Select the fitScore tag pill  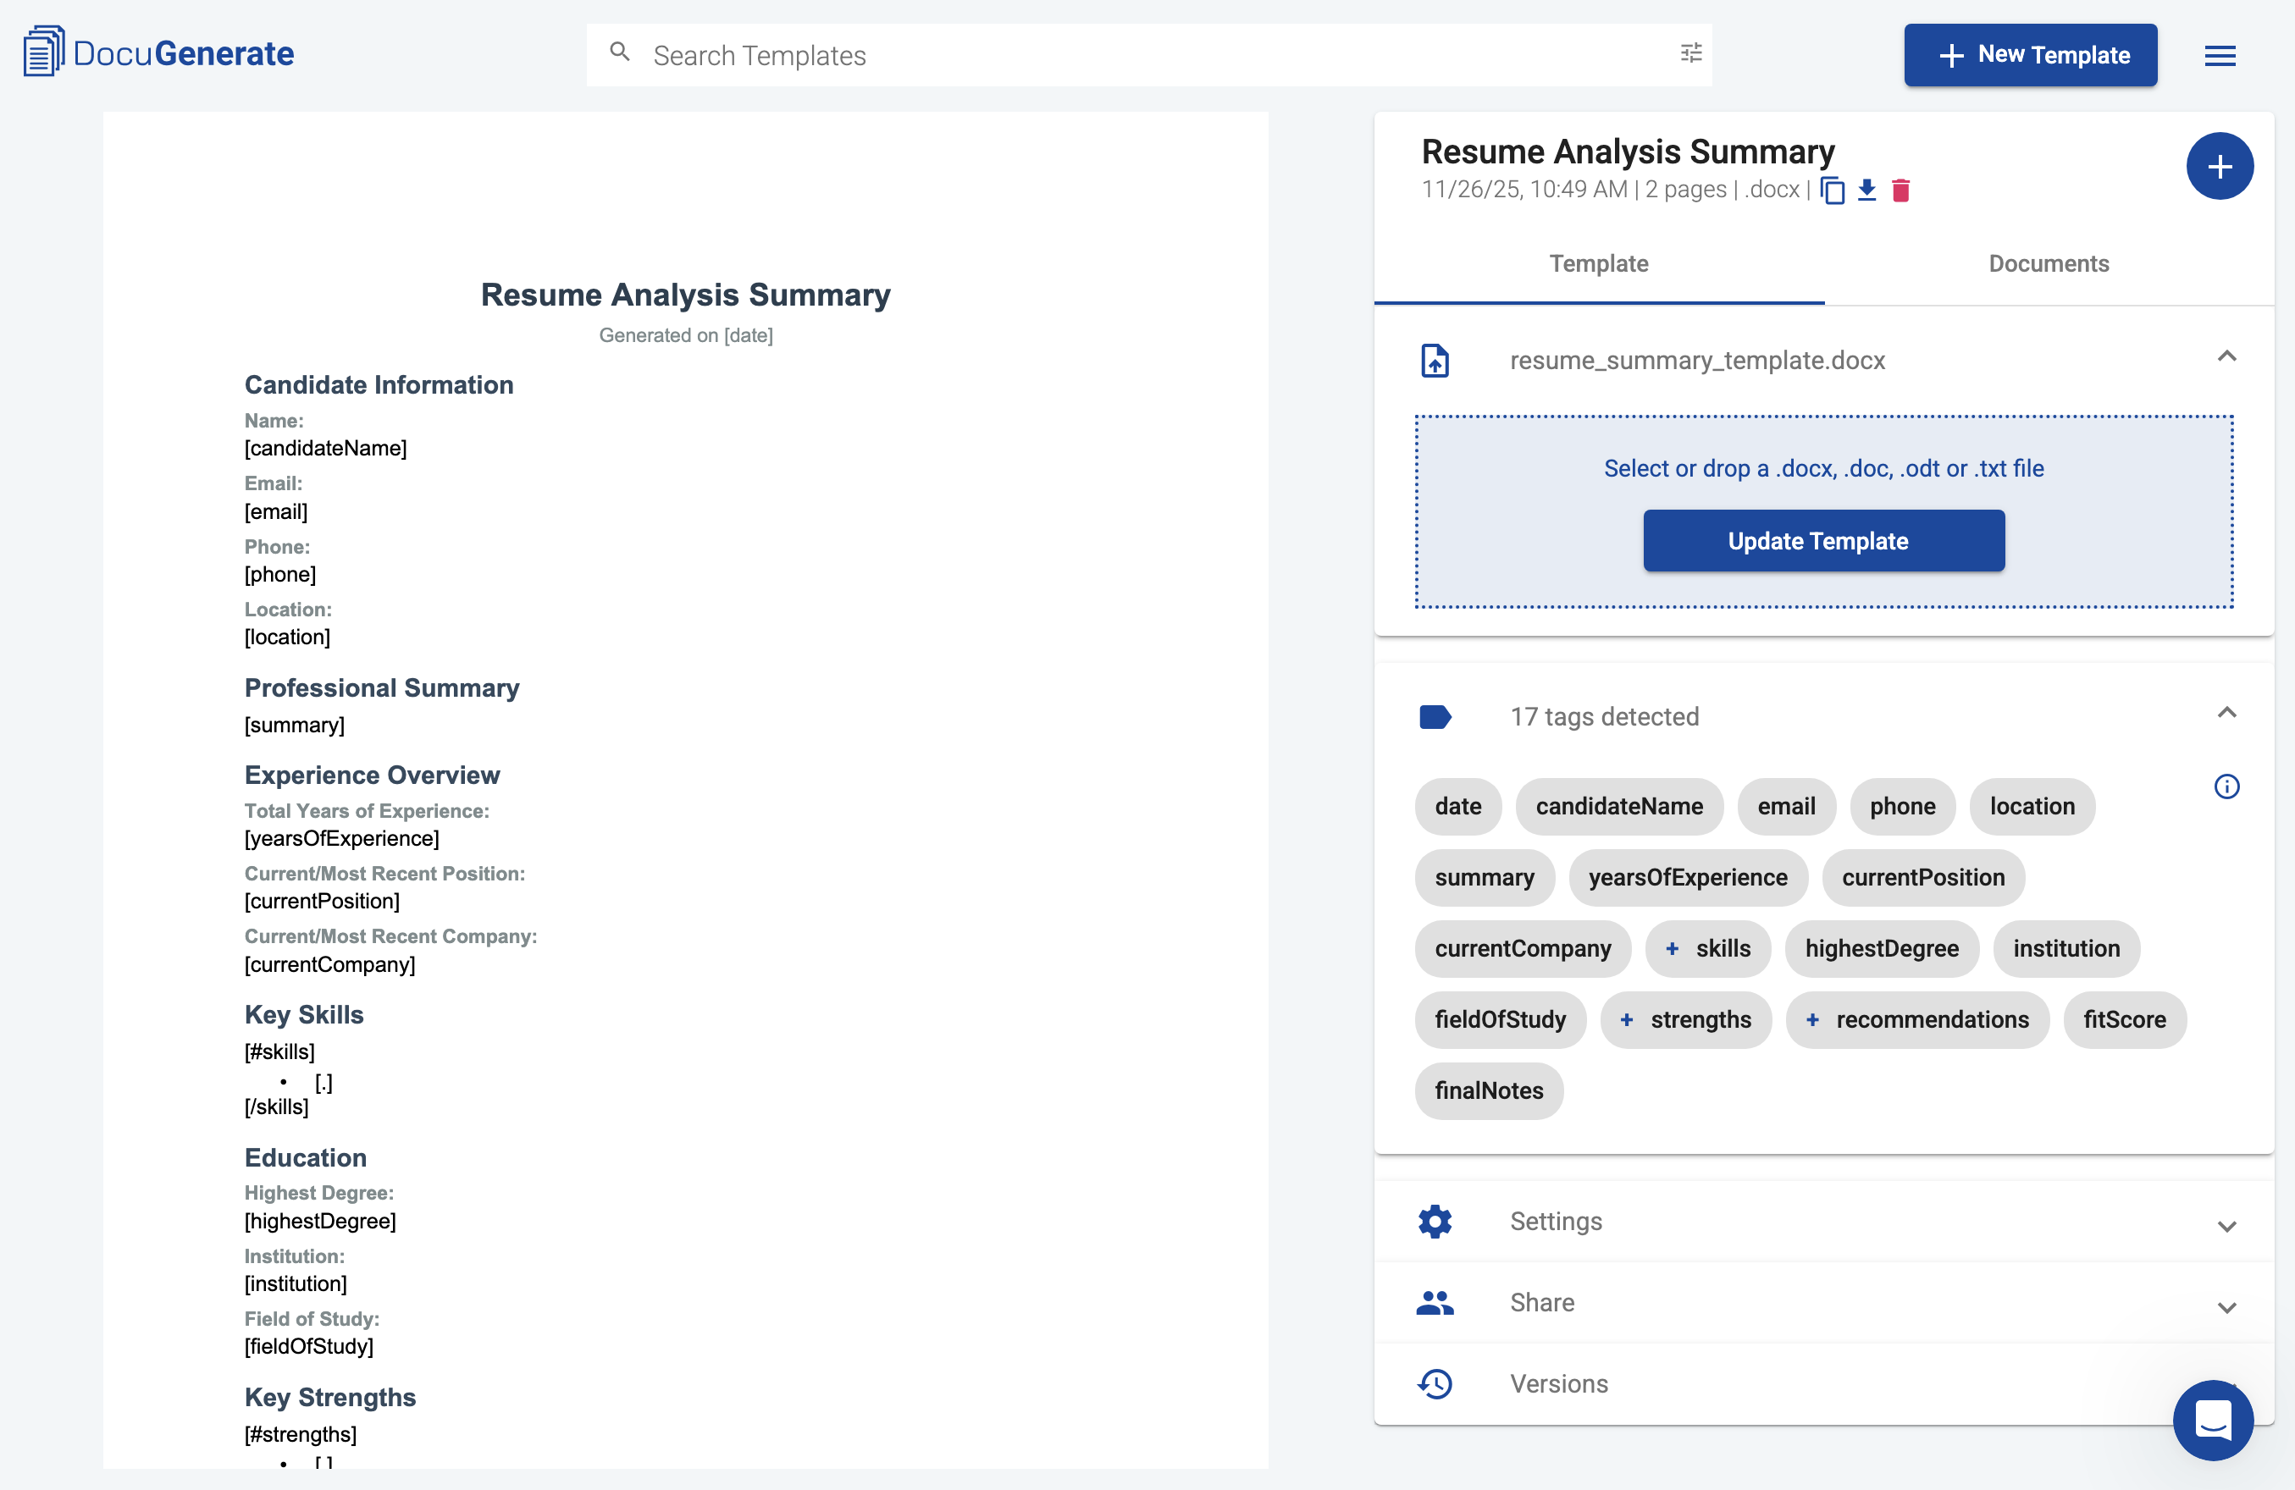point(2124,1019)
